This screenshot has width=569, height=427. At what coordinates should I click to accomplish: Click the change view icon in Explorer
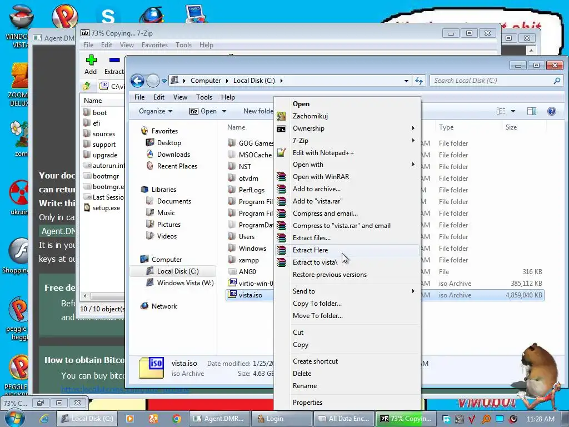coord(501,111)
